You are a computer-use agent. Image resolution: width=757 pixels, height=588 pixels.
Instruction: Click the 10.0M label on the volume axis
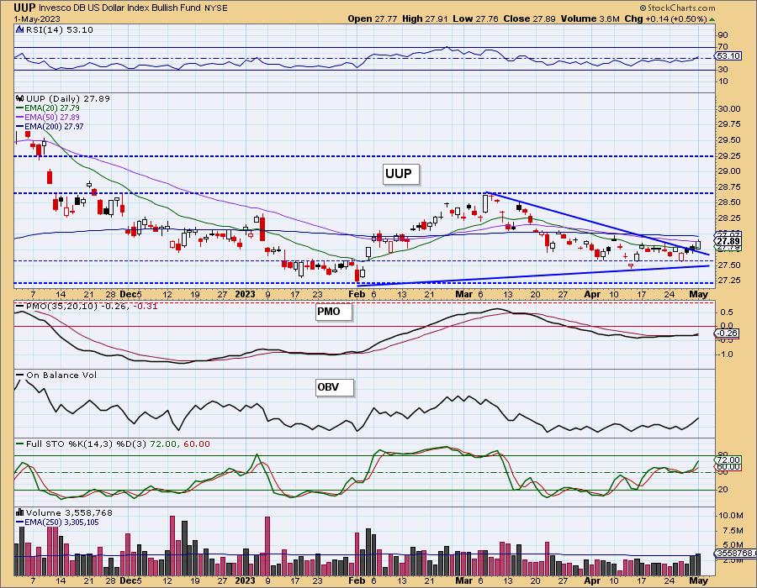[730, 516]
